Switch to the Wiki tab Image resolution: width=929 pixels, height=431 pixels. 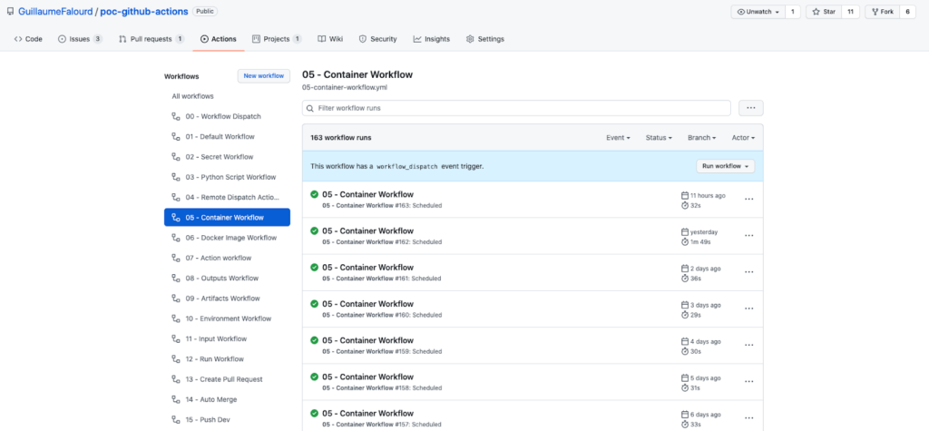point(330,39)
